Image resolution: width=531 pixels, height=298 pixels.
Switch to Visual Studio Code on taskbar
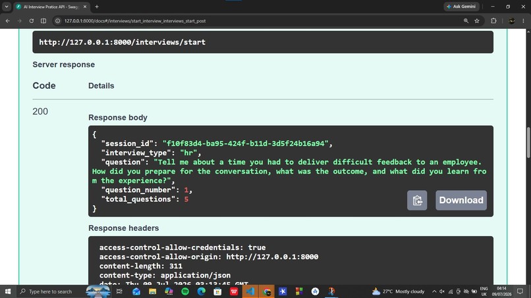coord(250,291)
